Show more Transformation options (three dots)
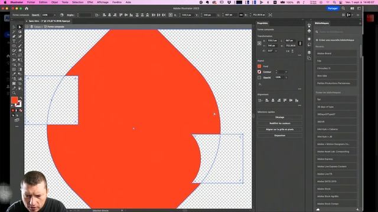Image resolution: width=378 pixels, height=212 pixels. coord(299,55)
